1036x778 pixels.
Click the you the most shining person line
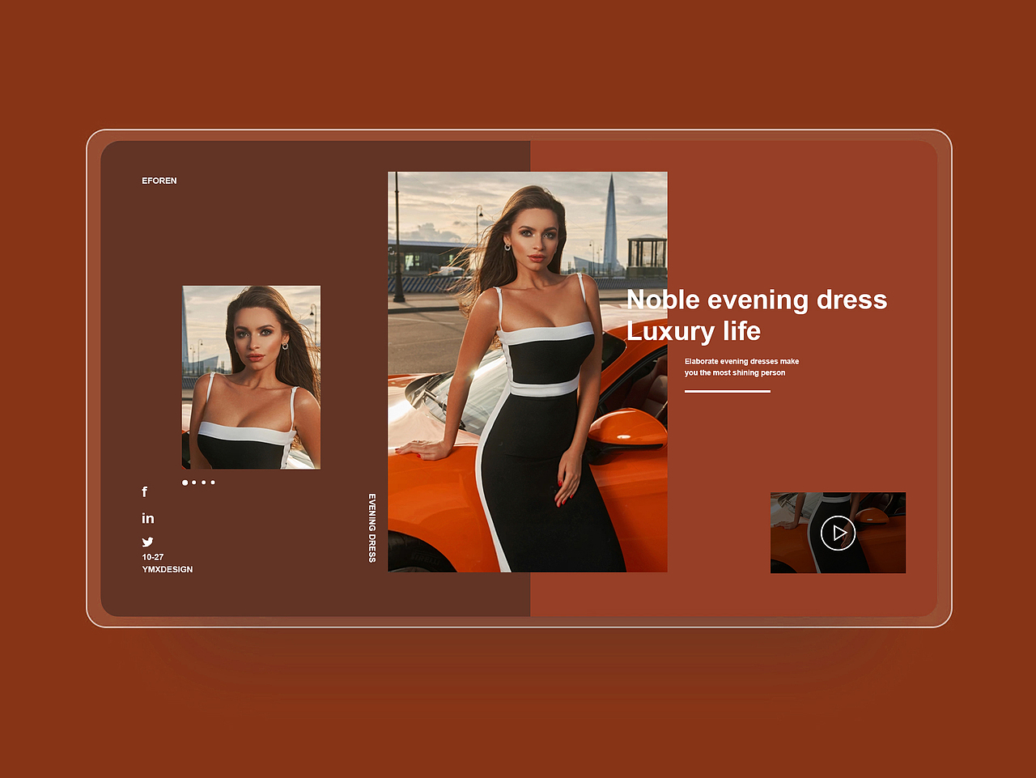tap(735, 372)
